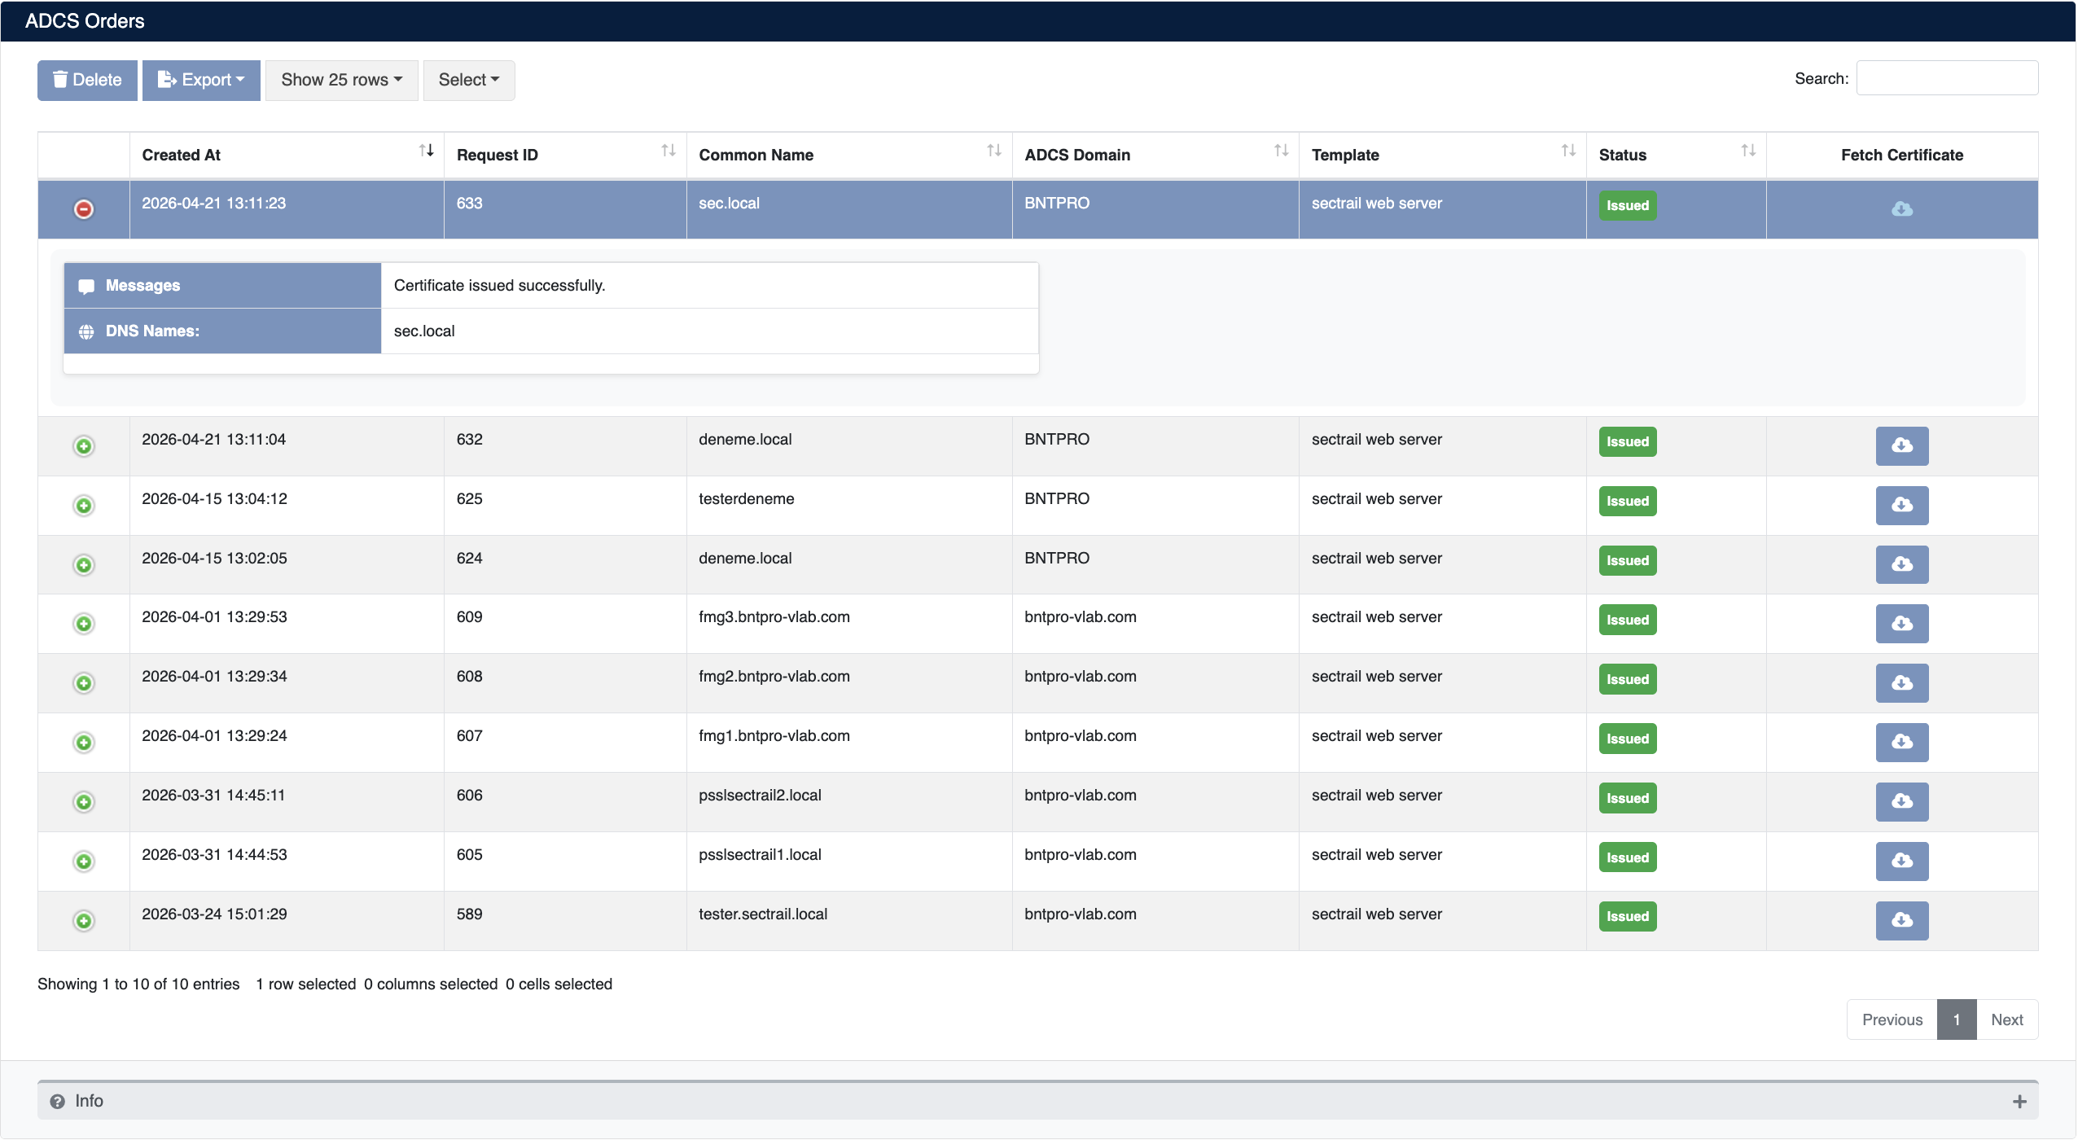Click the Info help icon
This screenshot has width=2078, height=1140.
point(57,1102)
